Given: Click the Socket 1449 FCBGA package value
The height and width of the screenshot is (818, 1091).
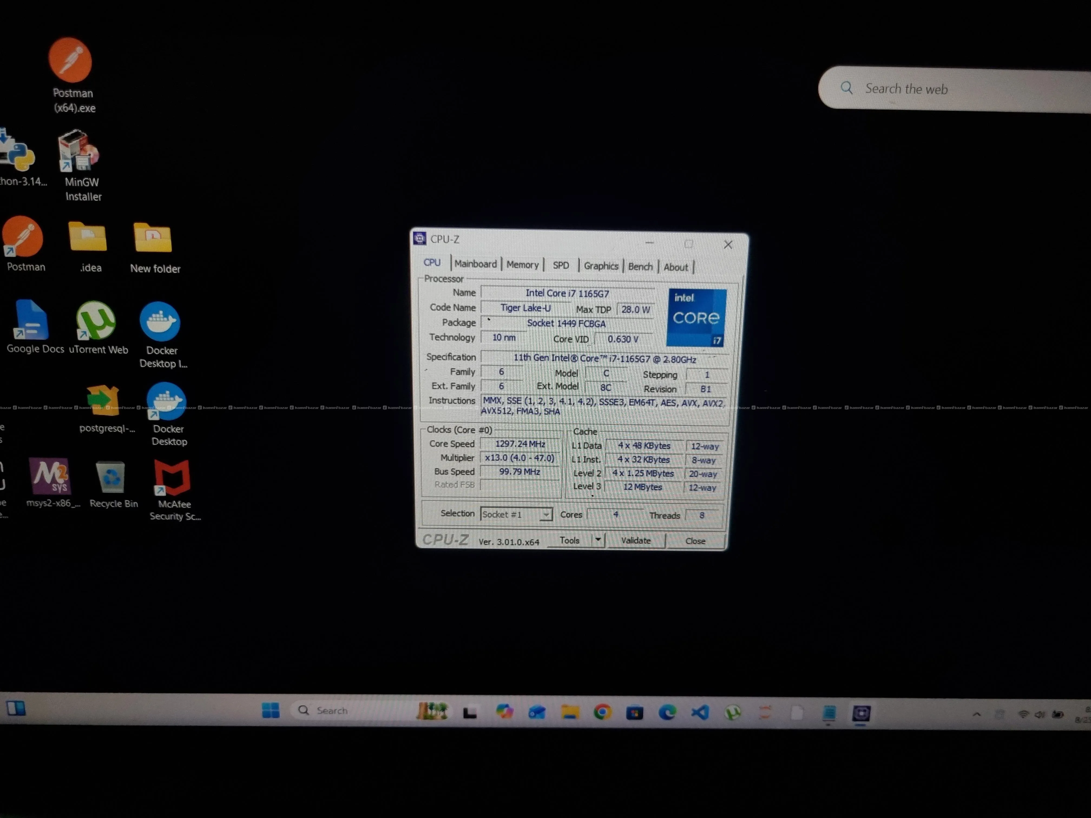Looking at the screenshot, I should tap(566, 324).
